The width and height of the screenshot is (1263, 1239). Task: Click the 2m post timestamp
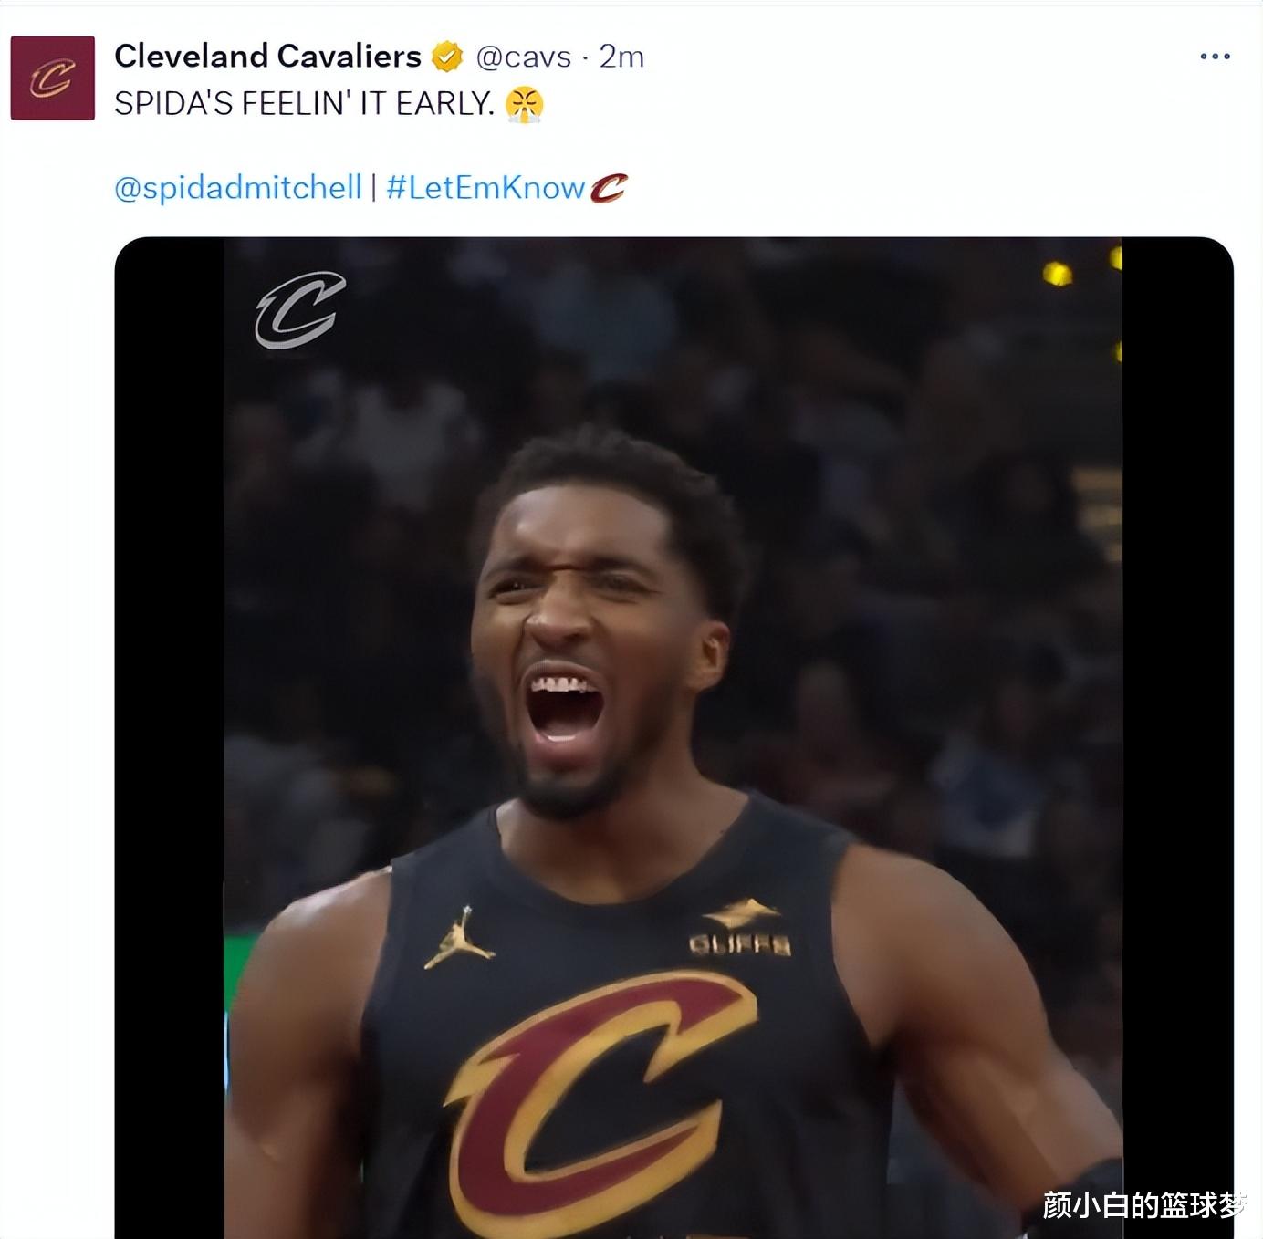pyautogui.click(x=621, y=57)
